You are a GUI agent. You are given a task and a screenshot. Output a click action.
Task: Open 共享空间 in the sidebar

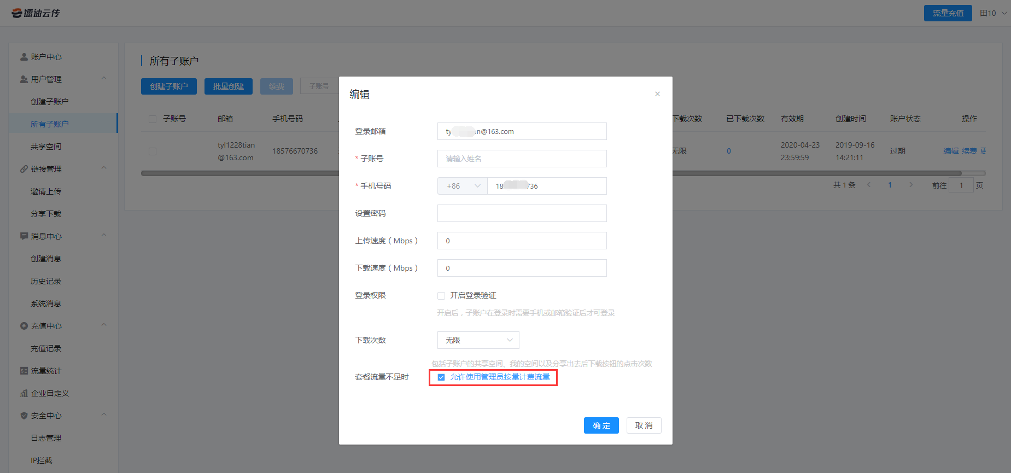(46, 147)
